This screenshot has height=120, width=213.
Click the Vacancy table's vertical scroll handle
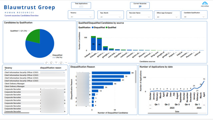66,70
